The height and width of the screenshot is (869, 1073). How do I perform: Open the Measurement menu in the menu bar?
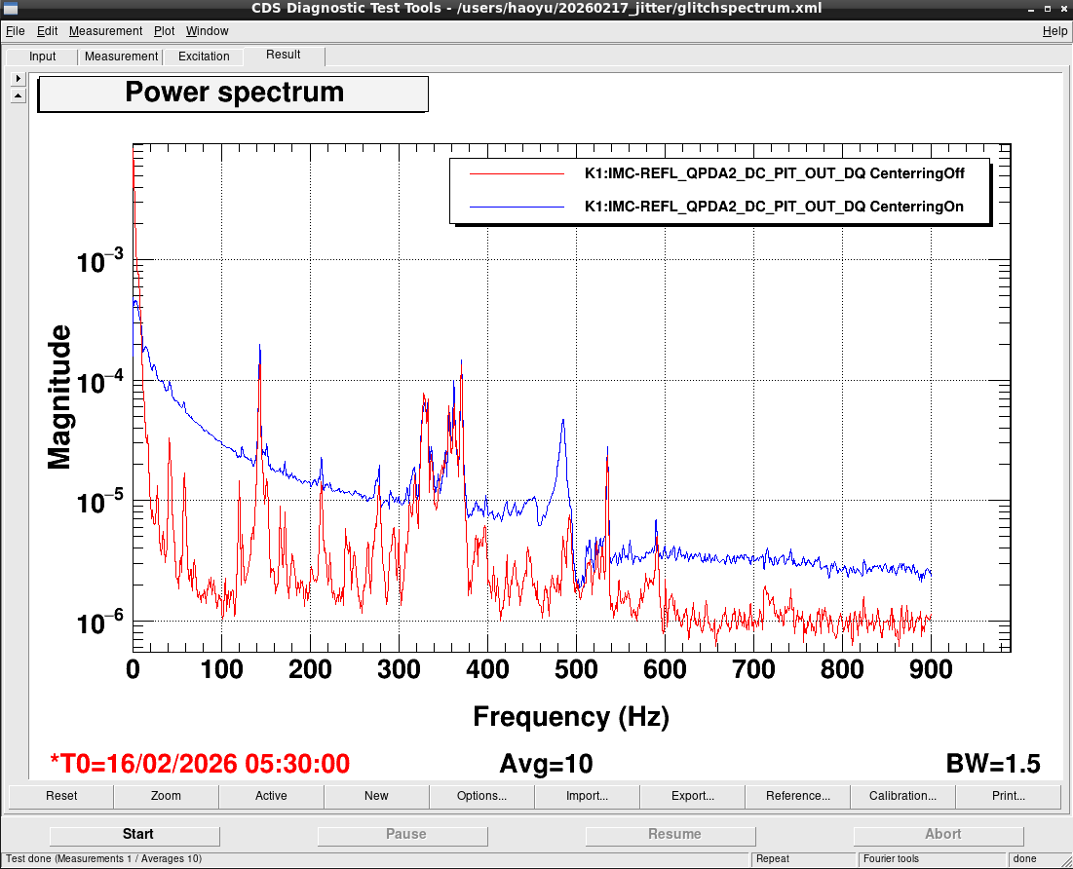pos(105,31)
